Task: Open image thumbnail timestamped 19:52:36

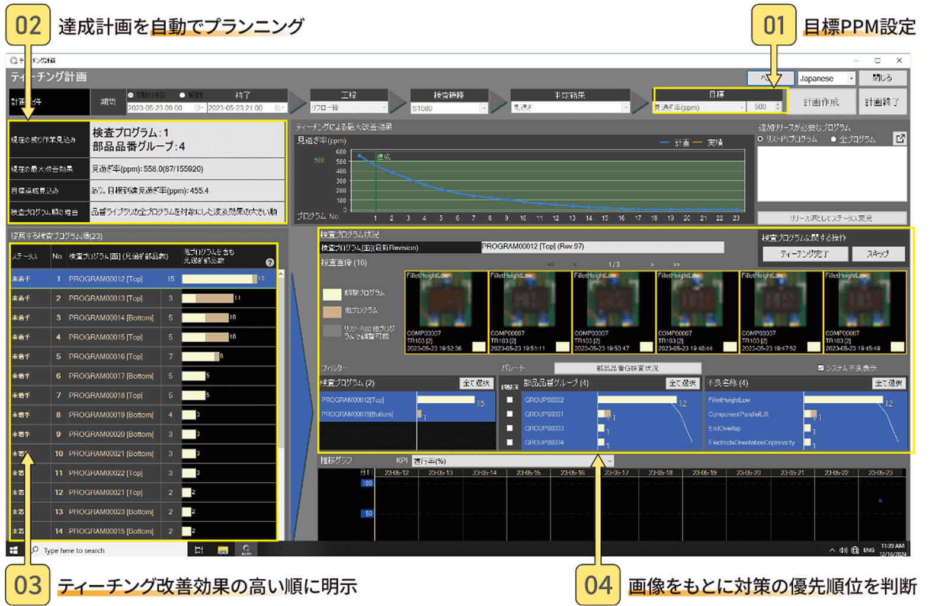Action: (446, 312)
